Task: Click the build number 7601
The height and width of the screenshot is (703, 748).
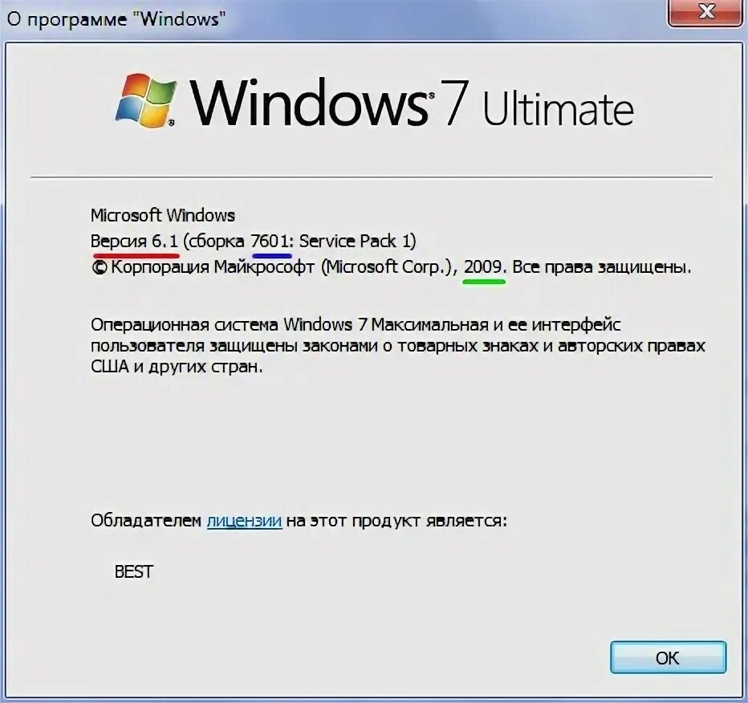Action: pos(270,242)
